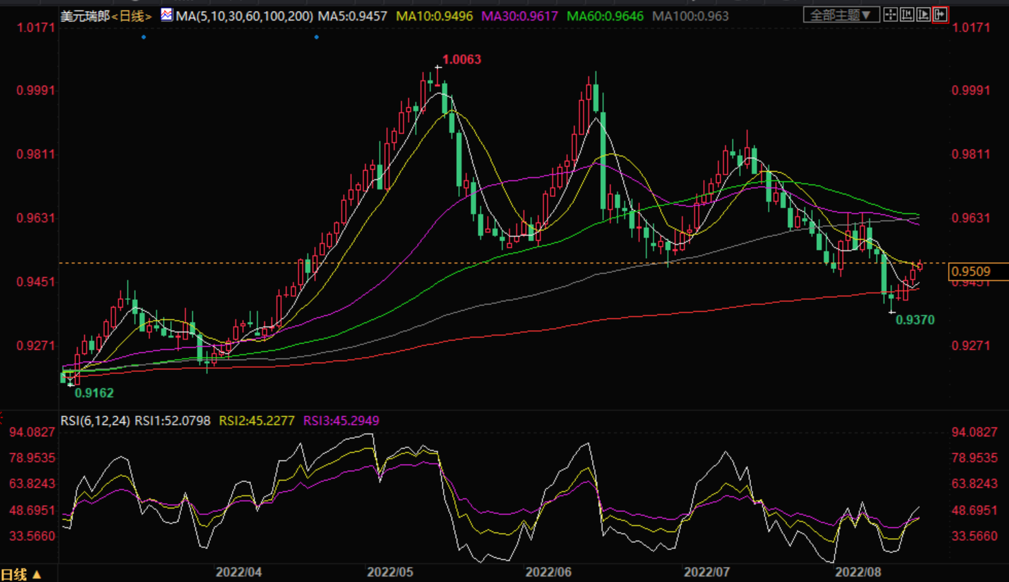The image size is (1009, 582).
Task: Expand the 日线 period selector at bottom-left
Action: [21, 574]
